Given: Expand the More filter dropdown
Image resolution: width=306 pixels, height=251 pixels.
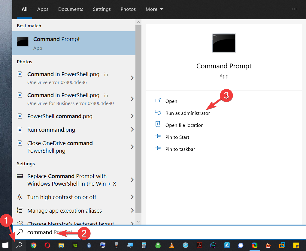Looking at the screenshot, I should [x=154, y=9].
